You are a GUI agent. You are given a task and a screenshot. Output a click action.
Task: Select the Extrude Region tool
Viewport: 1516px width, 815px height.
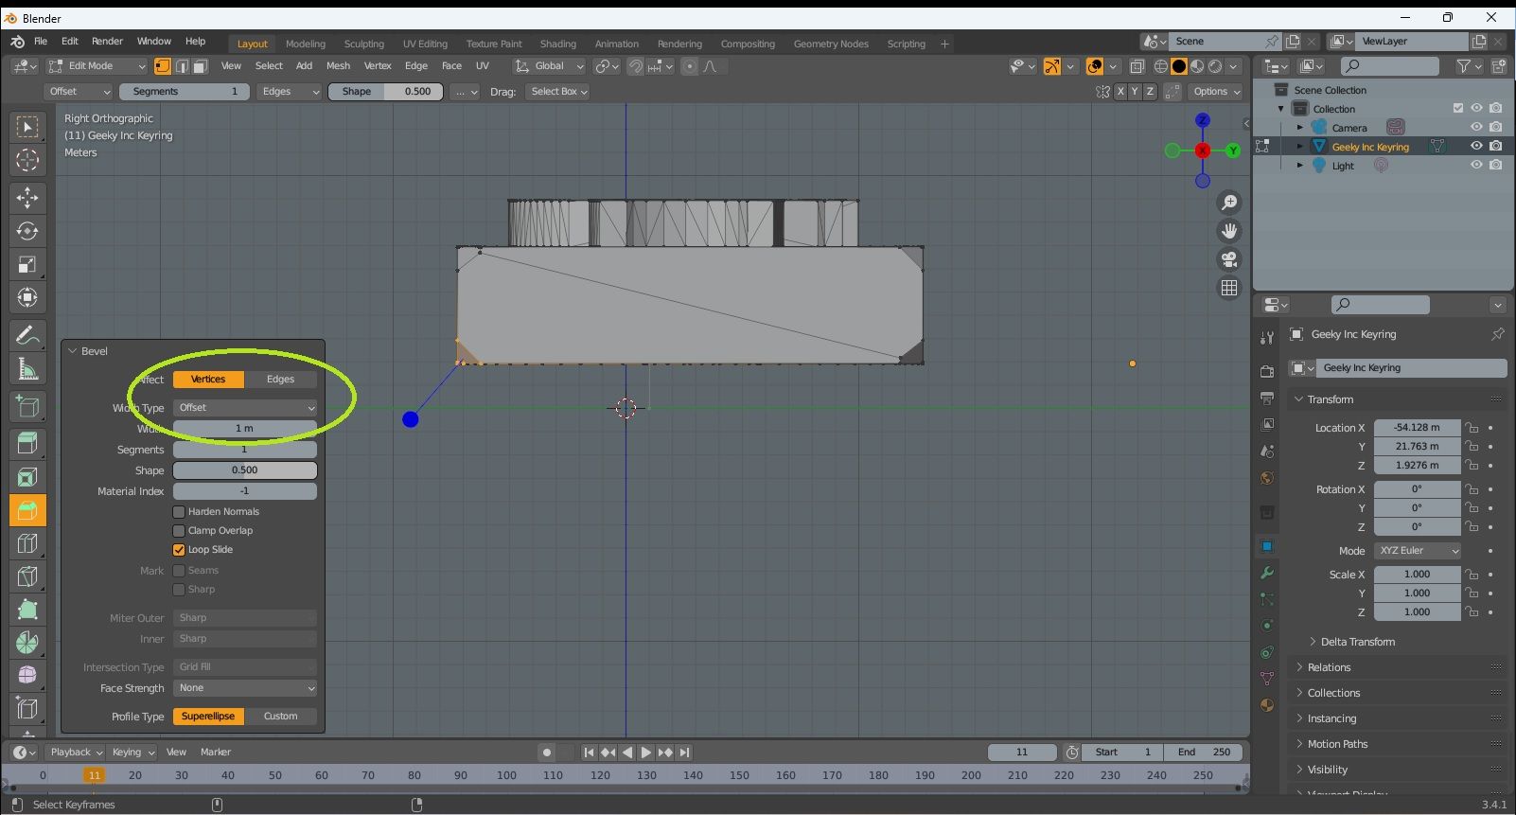point(27,443)
